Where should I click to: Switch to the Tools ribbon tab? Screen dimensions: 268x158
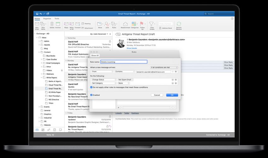click(57, 19)
